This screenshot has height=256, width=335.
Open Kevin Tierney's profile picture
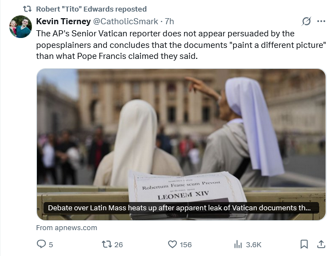tap(20, 27)
